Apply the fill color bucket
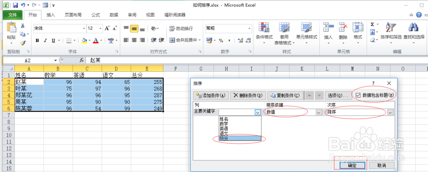The width and height of the screenshot is (428, 172). click(x=84, y=41)
